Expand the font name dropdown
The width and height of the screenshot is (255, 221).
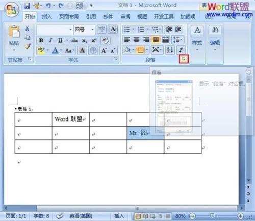tap(70, 30)
